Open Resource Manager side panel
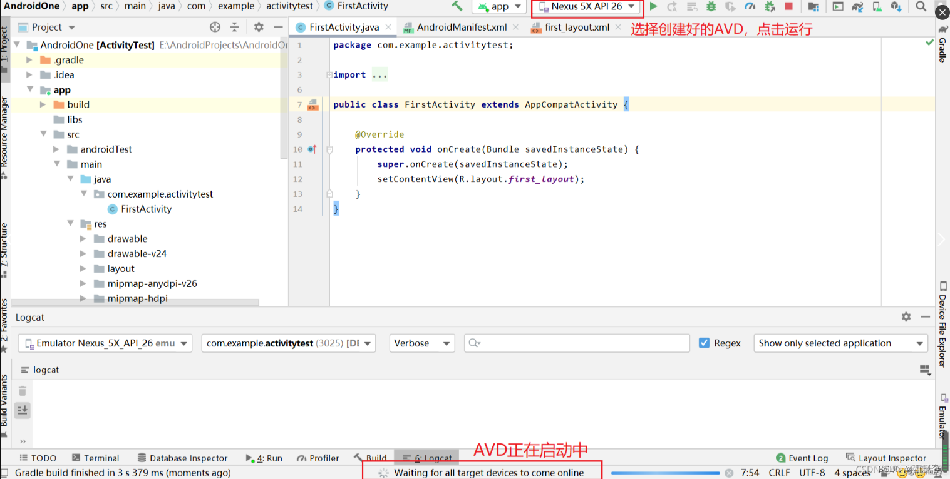The width and height of the screenshot is (950, 479). coord(4,138)
